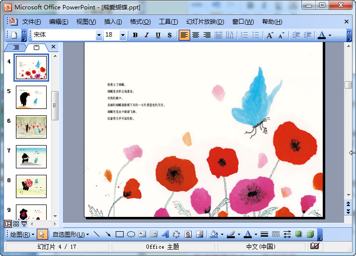Open the 格式(O) menu
This screenshot has height=256, width=356.
(x=140, y=22)
